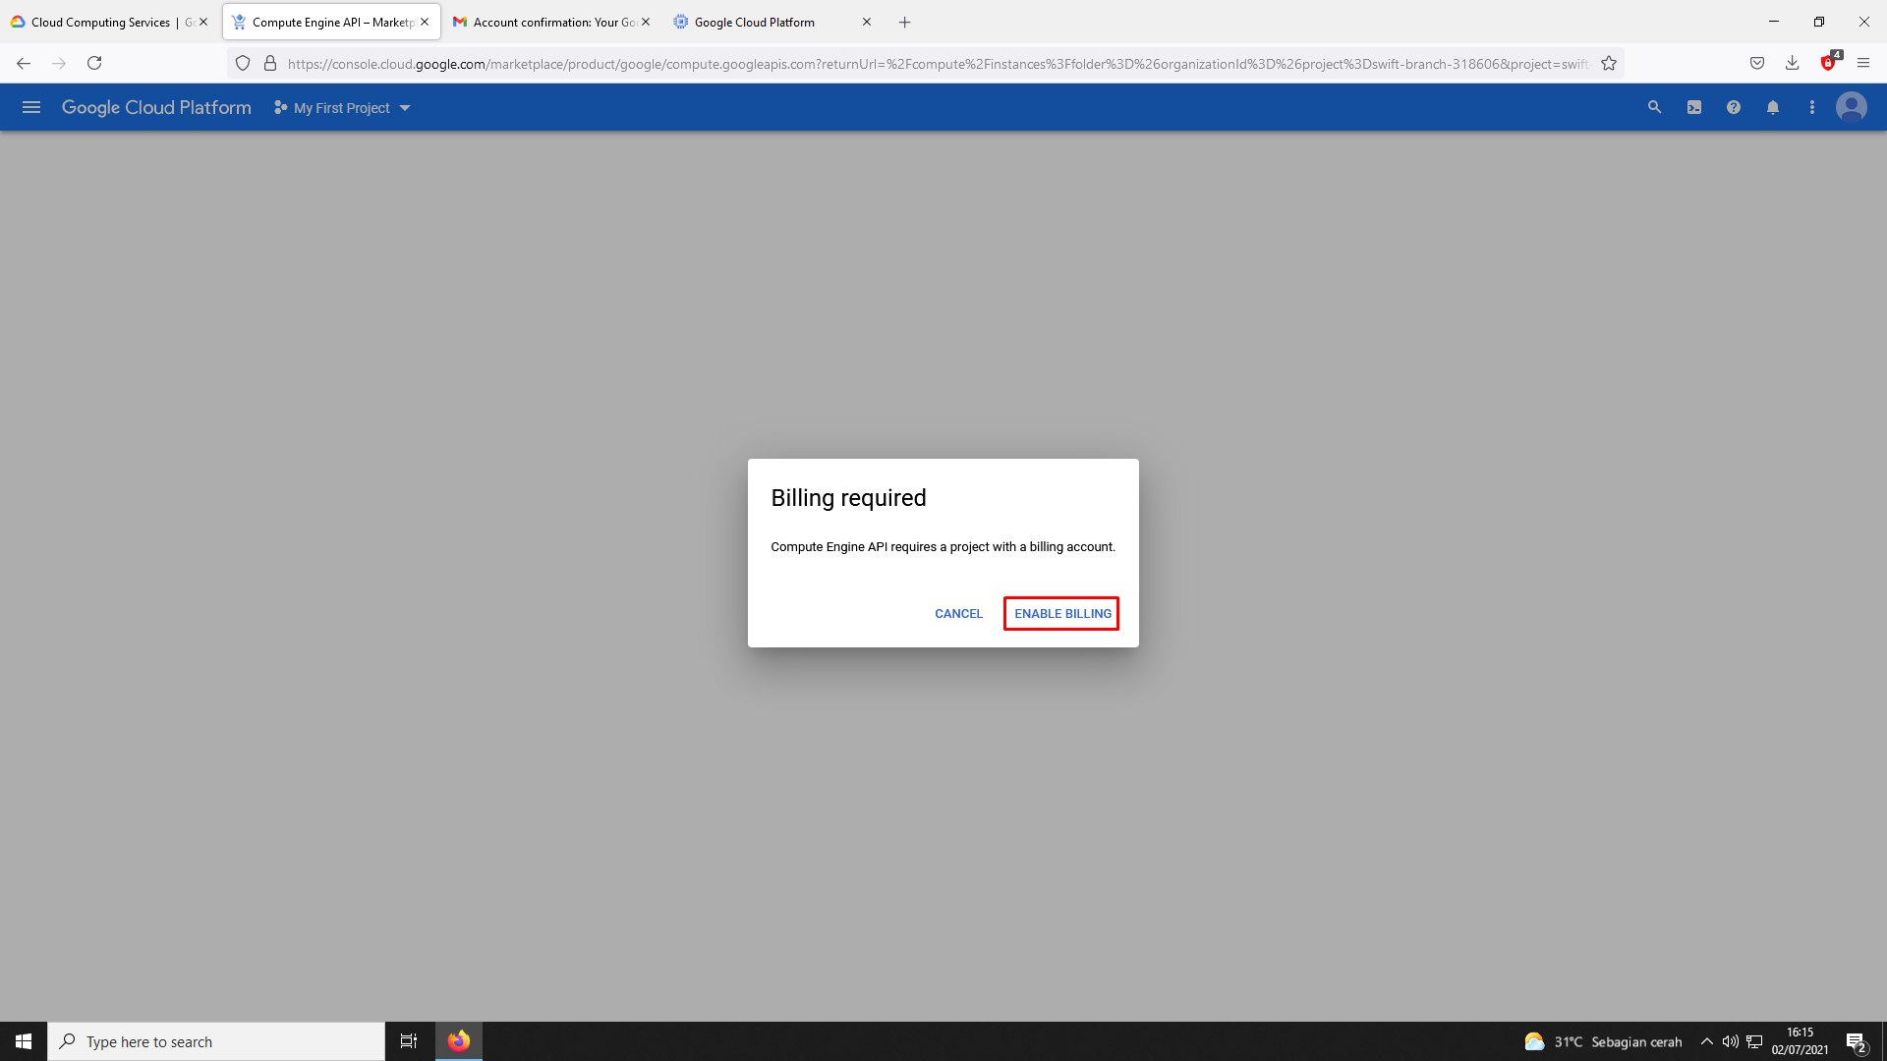Click the browser address bar URL
1887x1061 pixels.
click(934, 64)
